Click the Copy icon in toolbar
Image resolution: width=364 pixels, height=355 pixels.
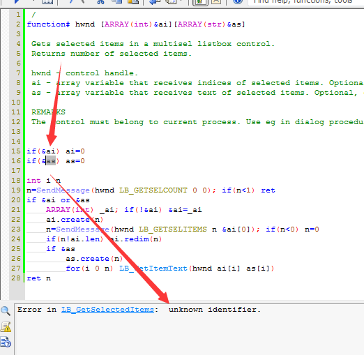[x=117, y=2]
